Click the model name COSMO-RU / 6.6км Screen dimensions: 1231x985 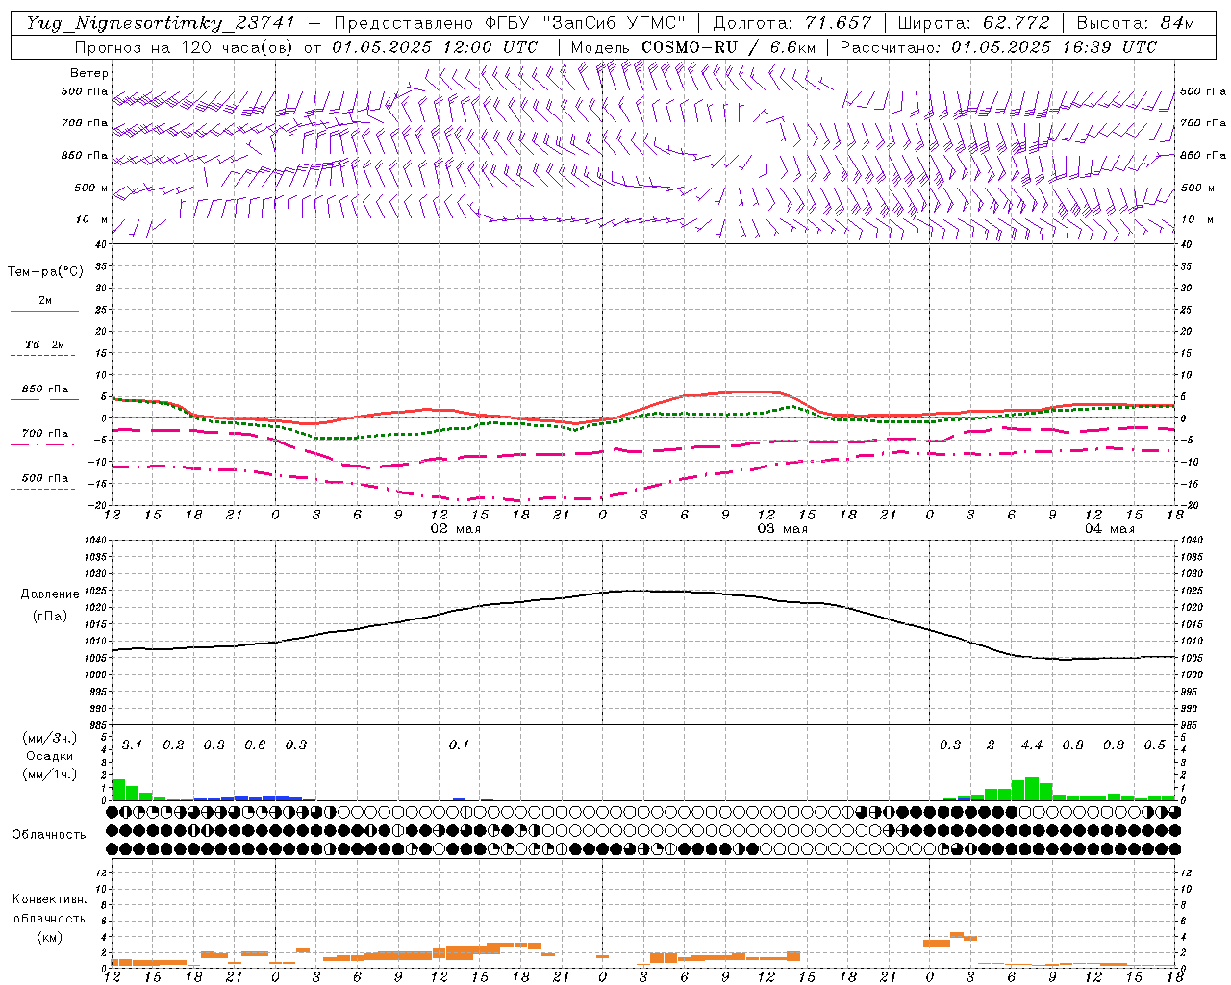[x=728, y=47]
